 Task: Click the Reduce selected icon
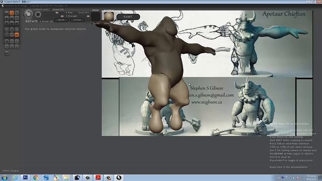tap(12, 30)
